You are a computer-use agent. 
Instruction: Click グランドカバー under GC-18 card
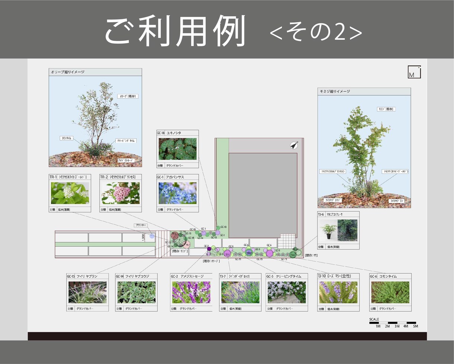[175, 166]
